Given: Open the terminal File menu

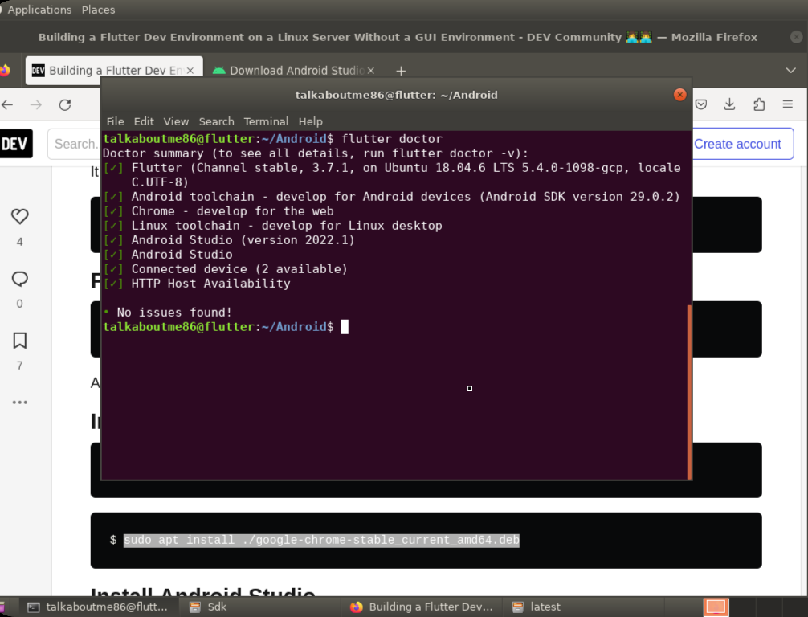Looking at the screenshot, I should (116, 121).
